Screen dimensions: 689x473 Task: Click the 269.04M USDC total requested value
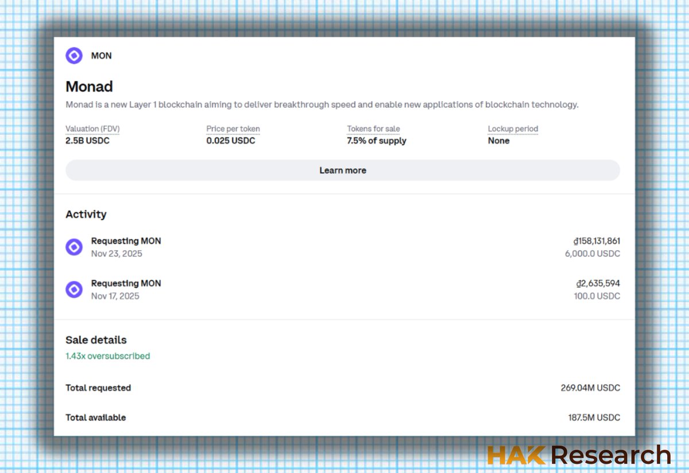(590, 388)
